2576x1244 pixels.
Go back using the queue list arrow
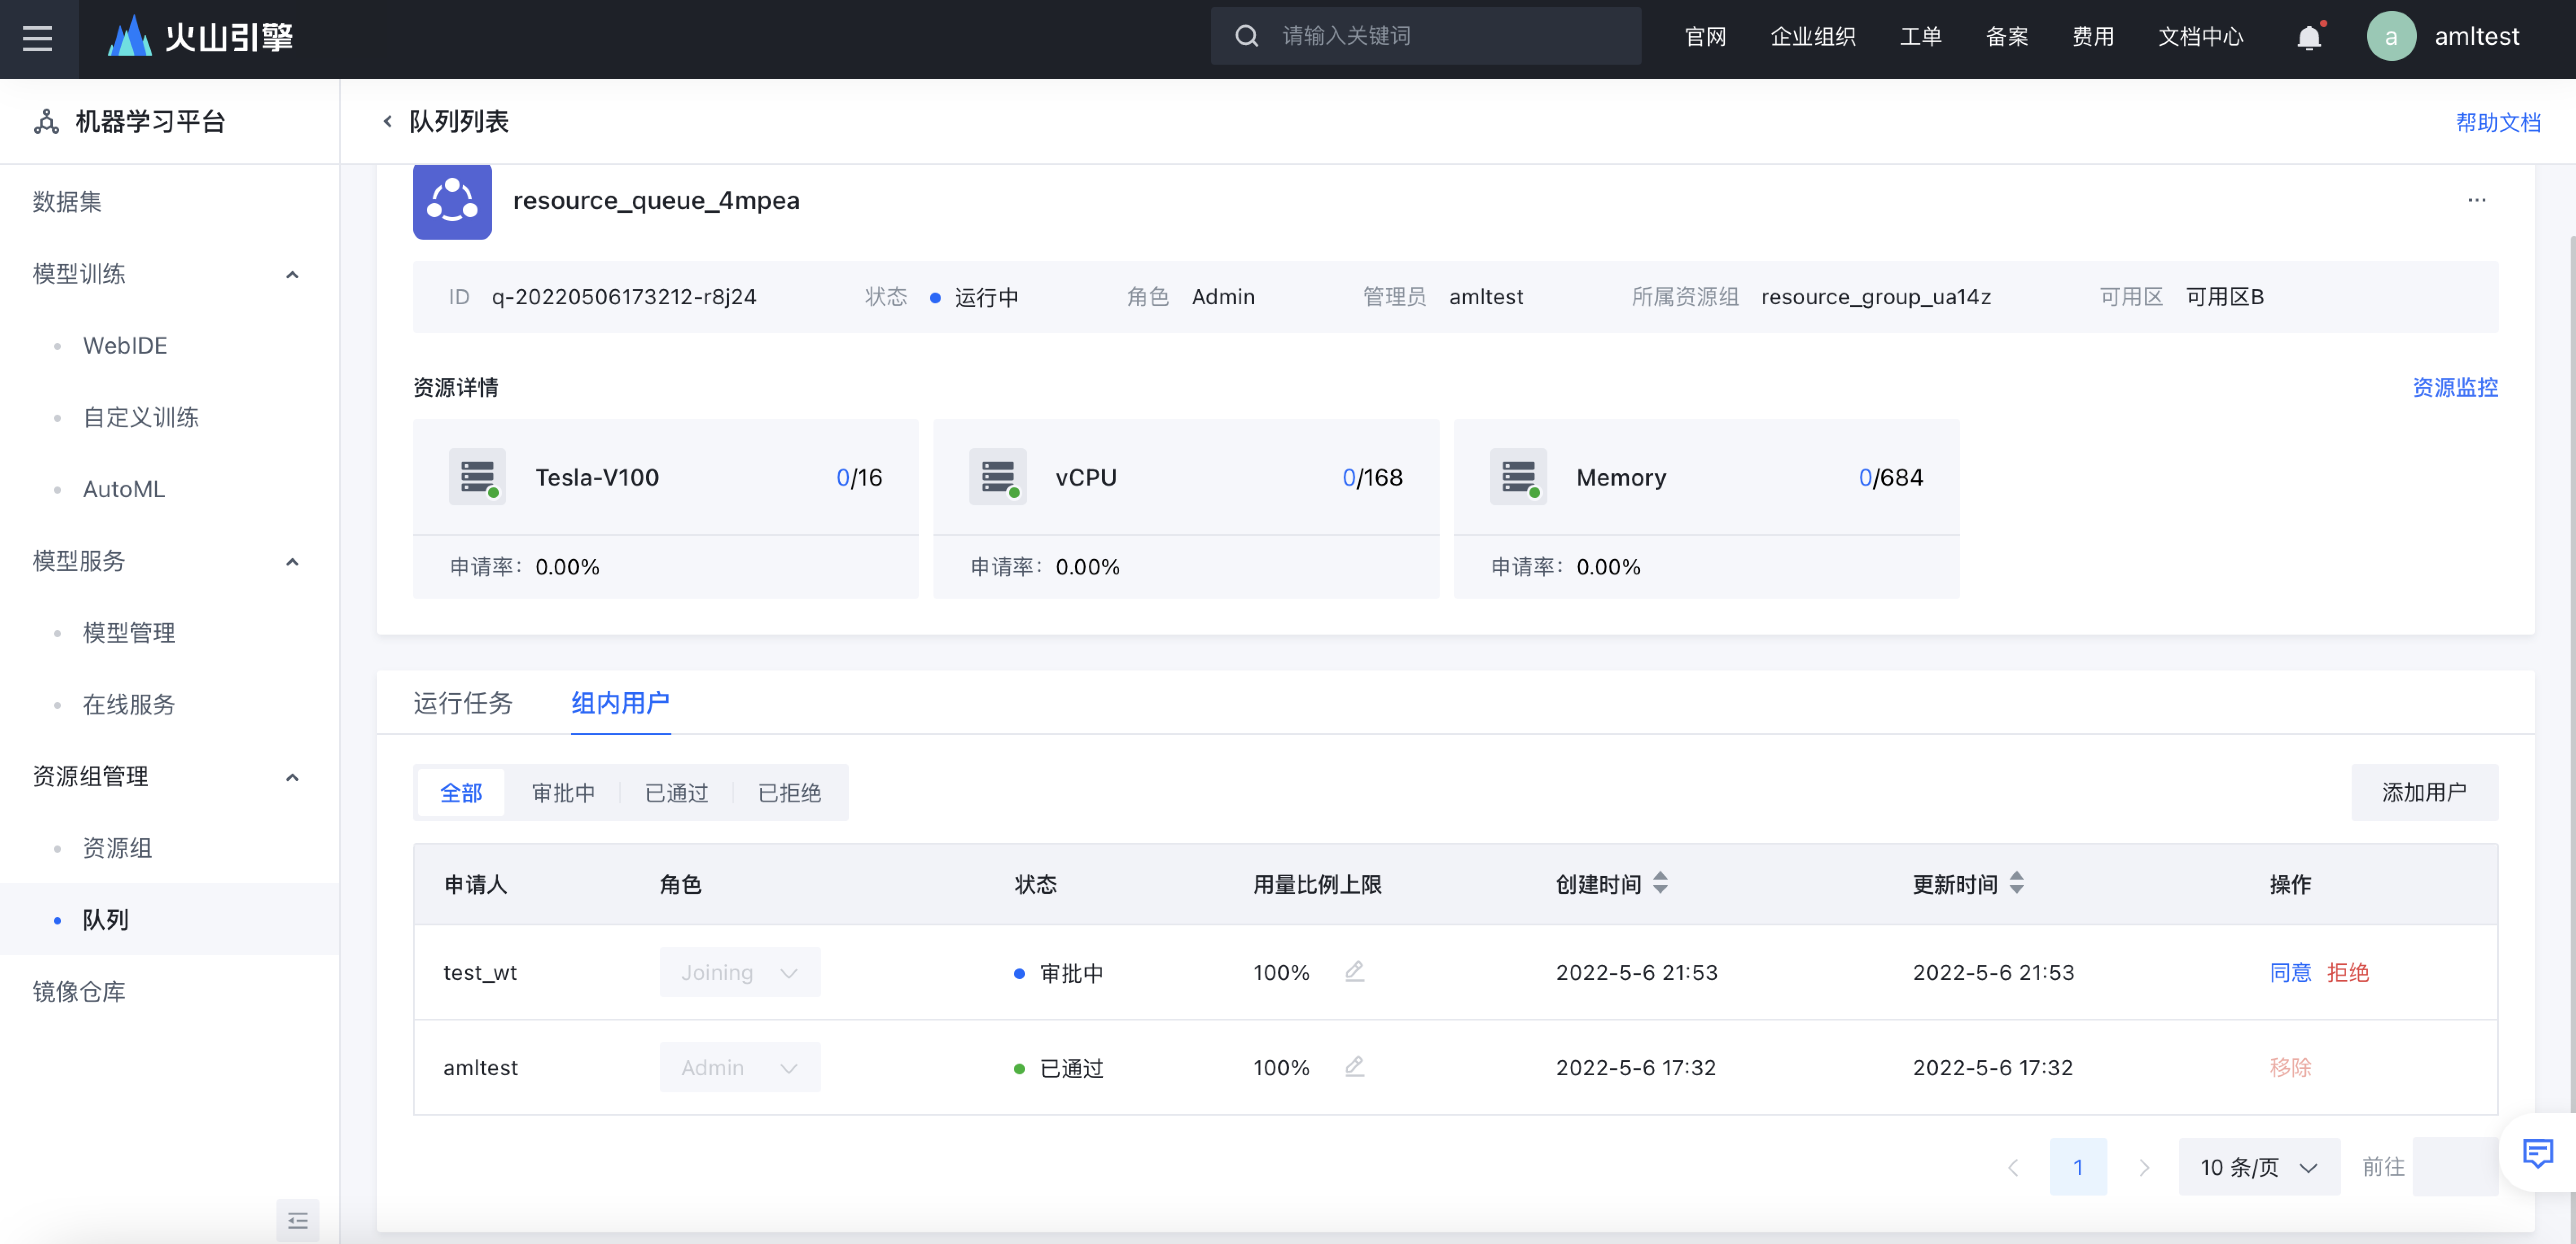[388, 121]
